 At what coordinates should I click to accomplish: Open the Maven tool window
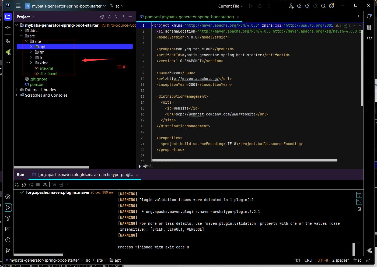369,38
